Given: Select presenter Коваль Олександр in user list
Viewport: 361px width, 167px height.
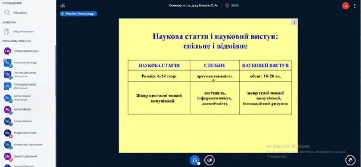Looking at the screenshot, I should 28,63.
